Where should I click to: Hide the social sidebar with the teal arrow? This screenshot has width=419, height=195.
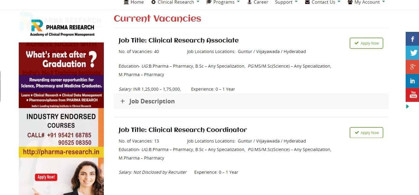[407, 106]
